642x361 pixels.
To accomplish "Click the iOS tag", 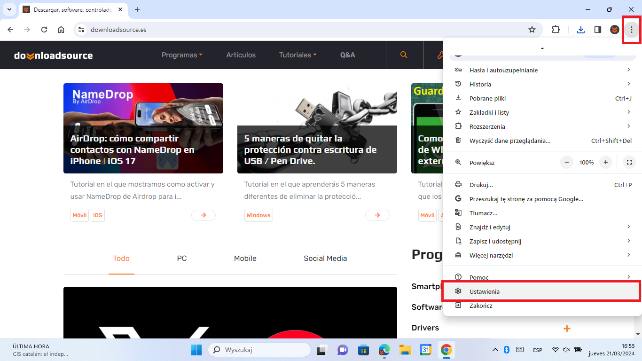I will [x=97, y=215].
